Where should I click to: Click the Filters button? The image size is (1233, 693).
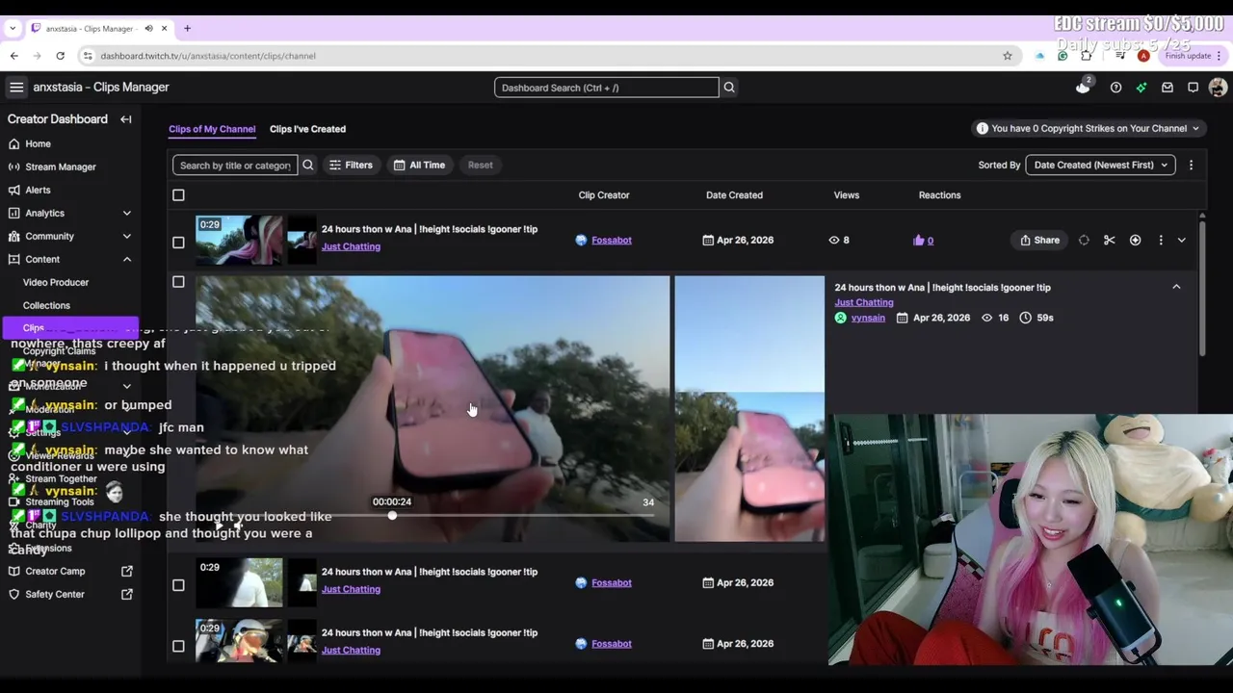[x=351, y=165]
